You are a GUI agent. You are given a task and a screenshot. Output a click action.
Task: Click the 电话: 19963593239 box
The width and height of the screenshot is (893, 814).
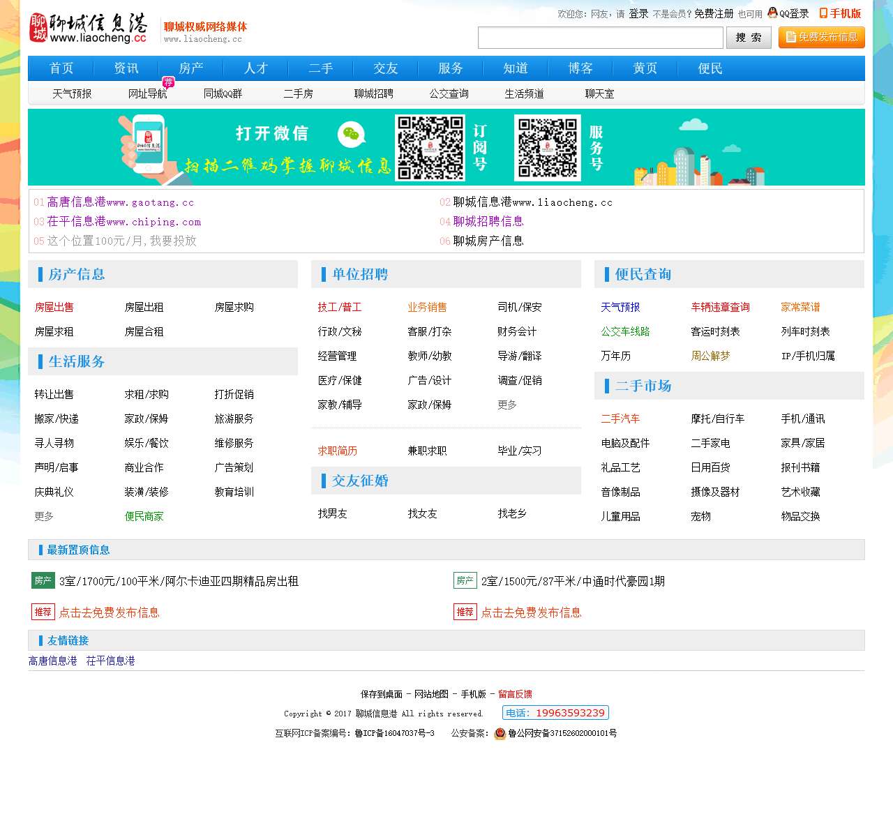[555, 713]
